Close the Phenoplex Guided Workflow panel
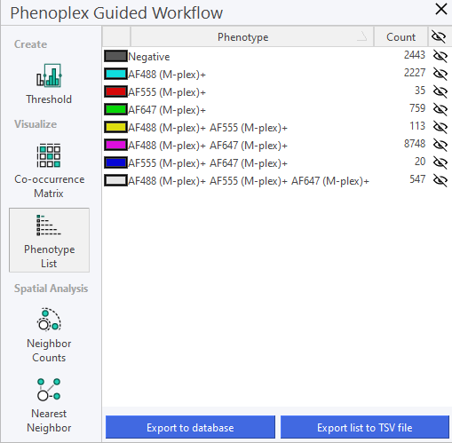The image size is (452, 443). point(441,9)
